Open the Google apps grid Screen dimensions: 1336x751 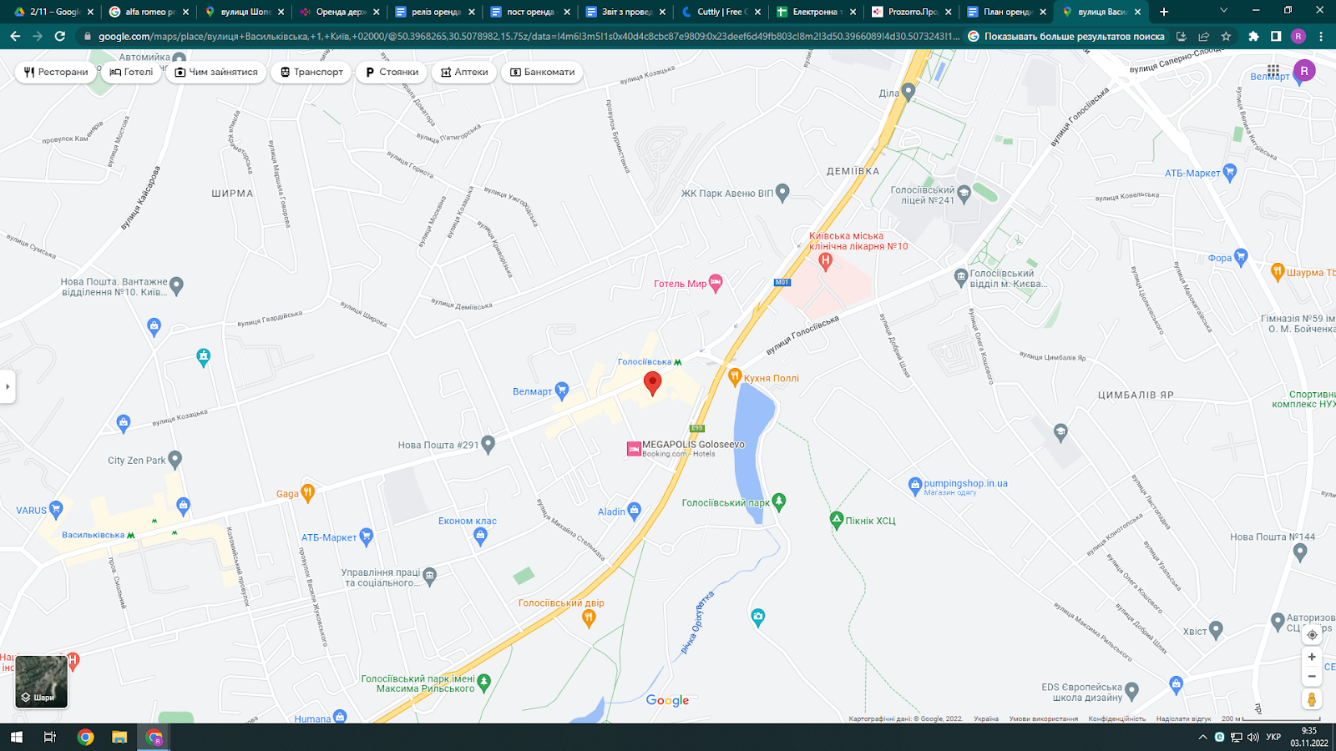click(x=1273, y=70)
